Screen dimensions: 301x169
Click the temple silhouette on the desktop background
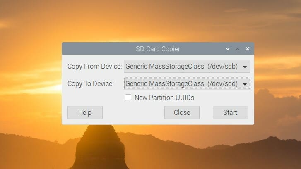pyautogui.click(x=99, y=148)
